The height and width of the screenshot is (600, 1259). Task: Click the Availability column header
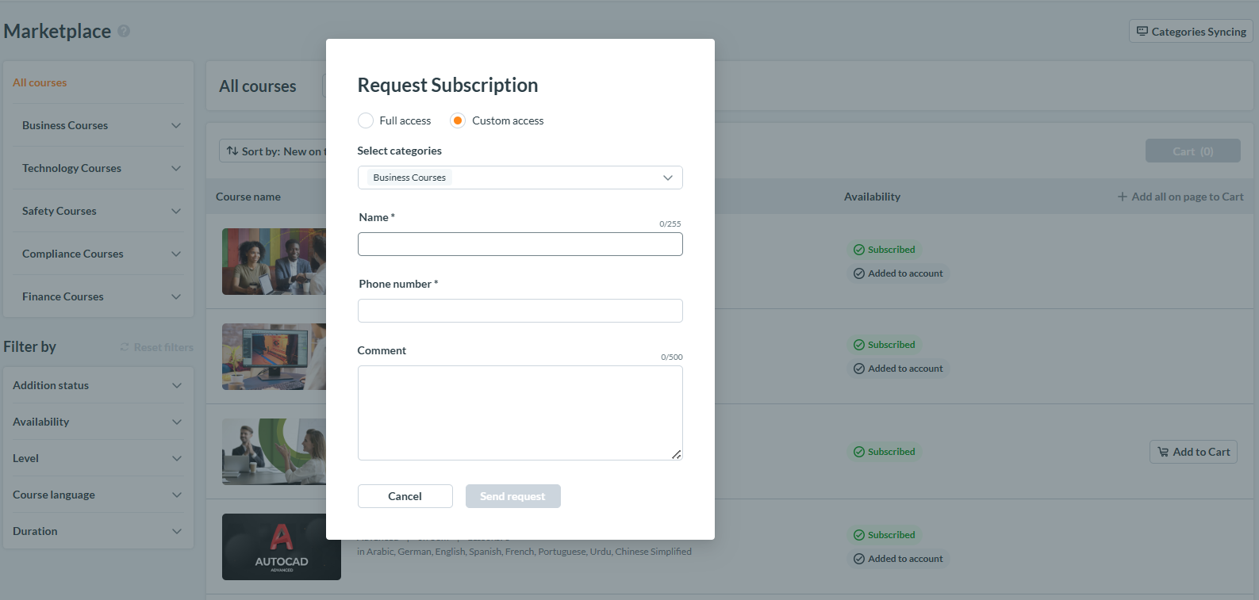click(872, 197)
